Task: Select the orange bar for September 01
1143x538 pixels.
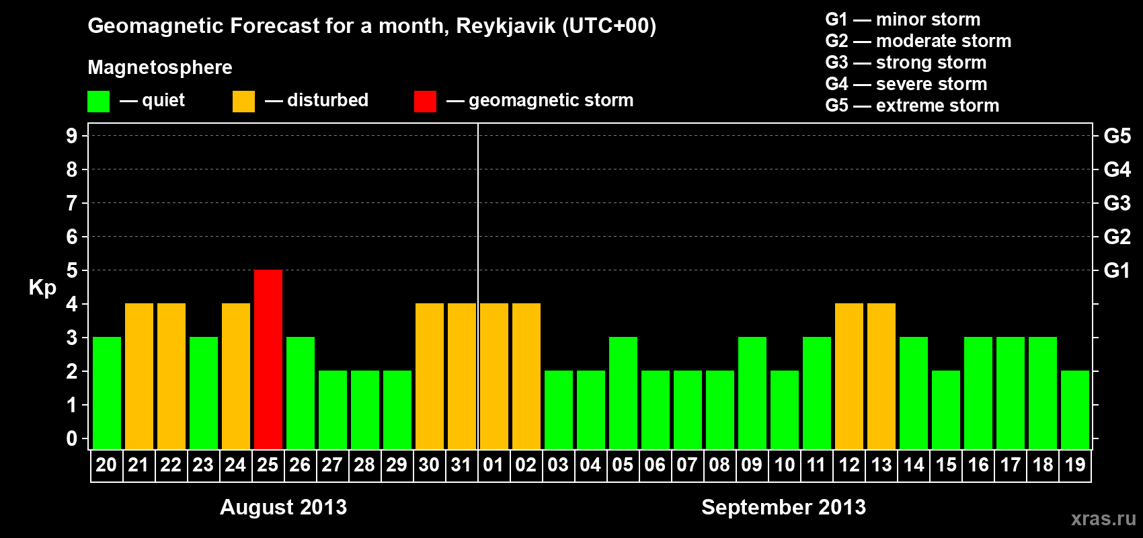Action: click(x=494, y=377)
